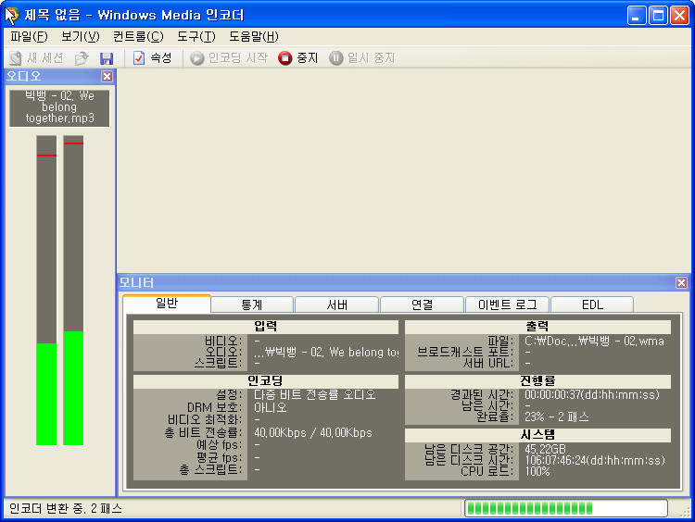Click the 시스템 section header
The height and width of the screenshot is (522, 695).
click(537, 435)
